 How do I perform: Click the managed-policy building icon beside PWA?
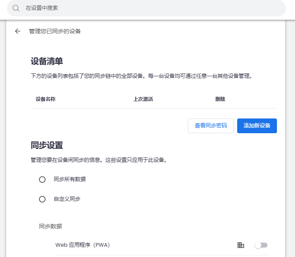point(240,245)
